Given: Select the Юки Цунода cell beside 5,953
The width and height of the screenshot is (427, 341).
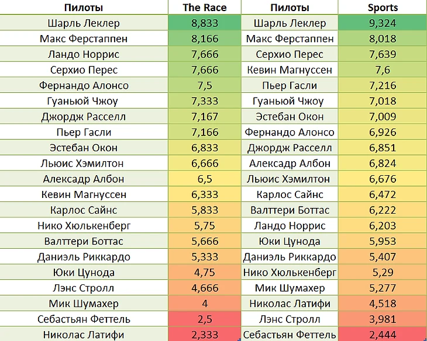Looking at the screenshot, I should tap(290, 241).
